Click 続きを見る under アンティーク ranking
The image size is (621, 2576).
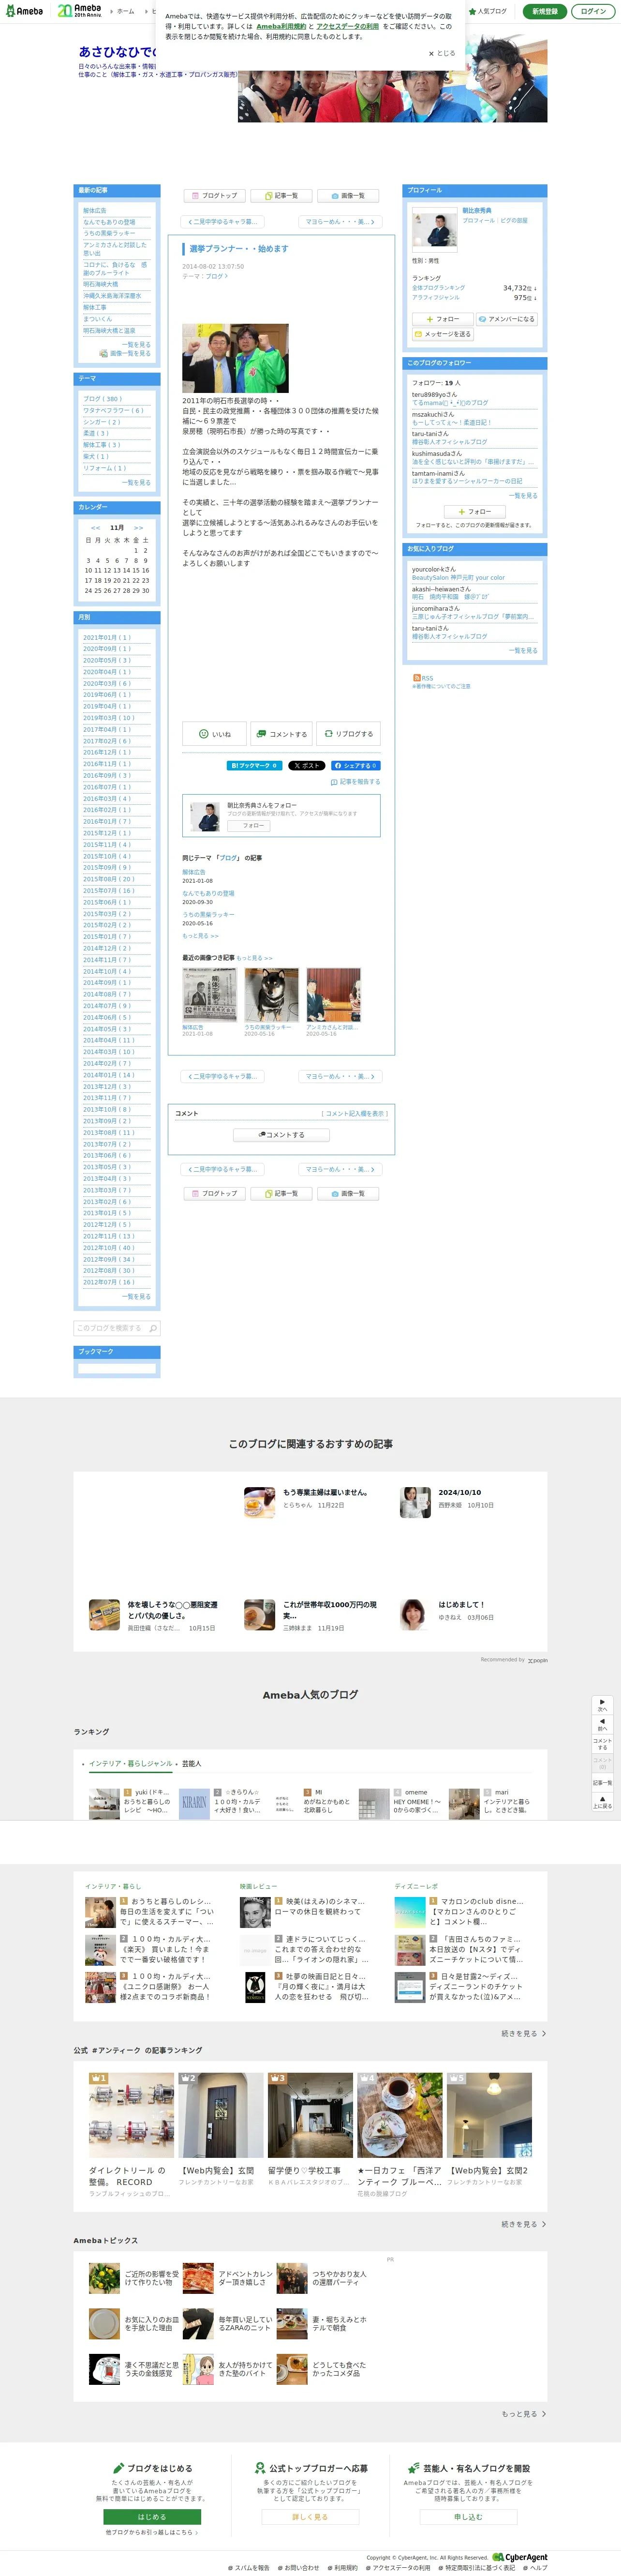(523, 2224)
